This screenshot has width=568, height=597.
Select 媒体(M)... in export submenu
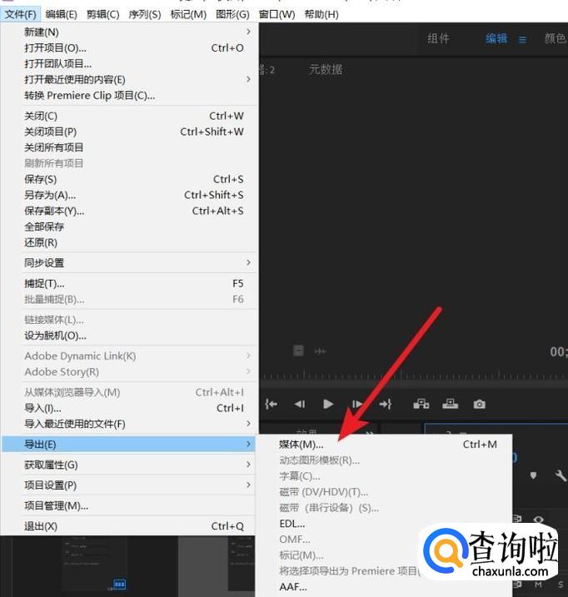coord(384,445)
